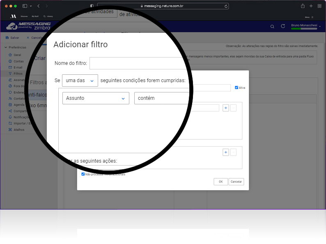Open the Geral preferences icon
The width and height of the screenshot is (326, 244).
coord(10,55)
